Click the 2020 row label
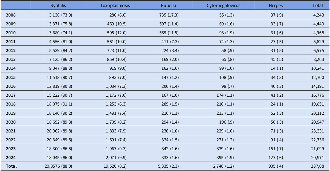Image resolution: width=330 pixels, height=171 pixels. [x=11, y=122]
